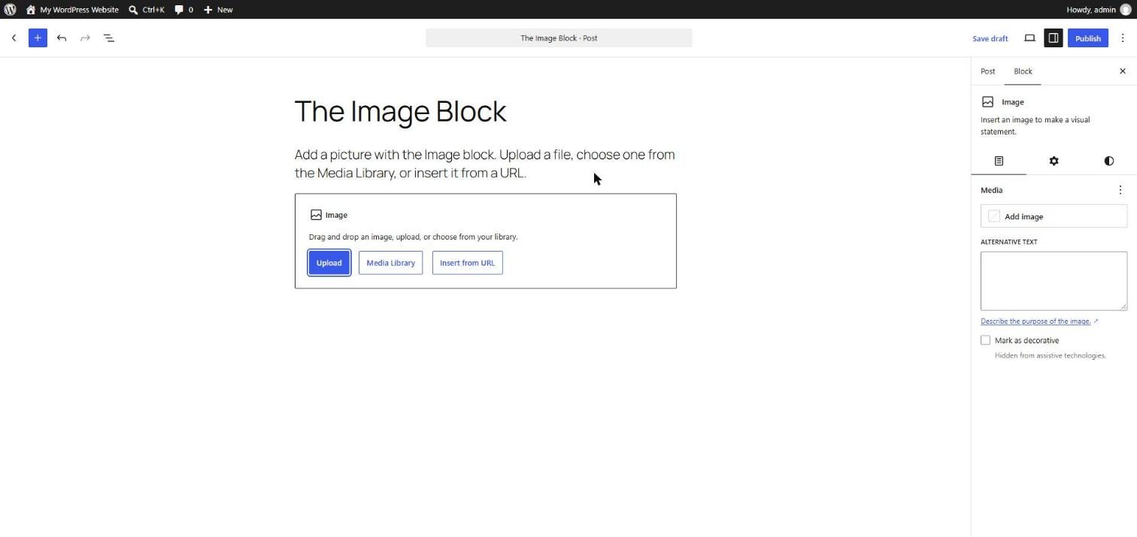Open the desktop preview view options
The image size is (1137, 537).
(x=1029, y=38)
